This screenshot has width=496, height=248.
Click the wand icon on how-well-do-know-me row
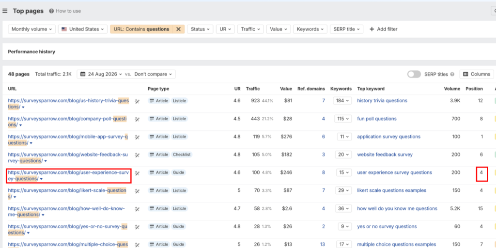[x=137, y=209]
